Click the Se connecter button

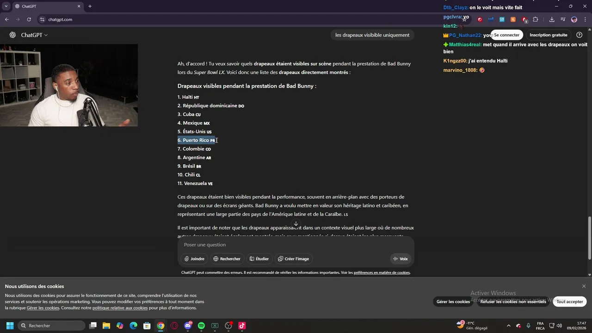pos(506,35)
